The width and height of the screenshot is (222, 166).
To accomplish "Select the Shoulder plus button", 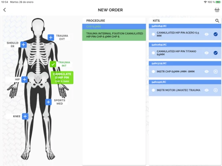I will click(23, 45).
